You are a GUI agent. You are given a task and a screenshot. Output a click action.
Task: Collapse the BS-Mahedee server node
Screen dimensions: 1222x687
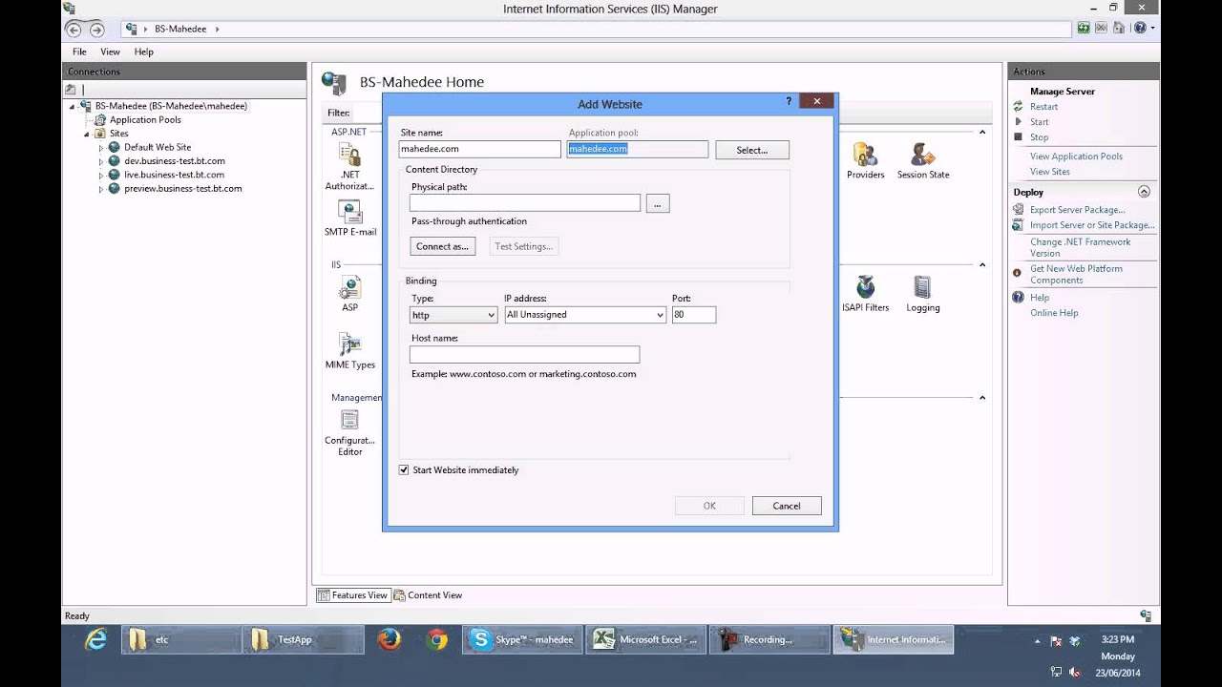72,107
